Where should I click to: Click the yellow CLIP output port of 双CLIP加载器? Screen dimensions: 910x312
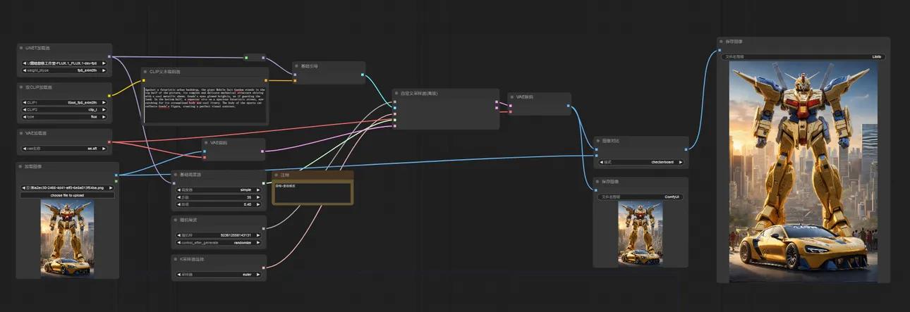click(x=109, y=96)
